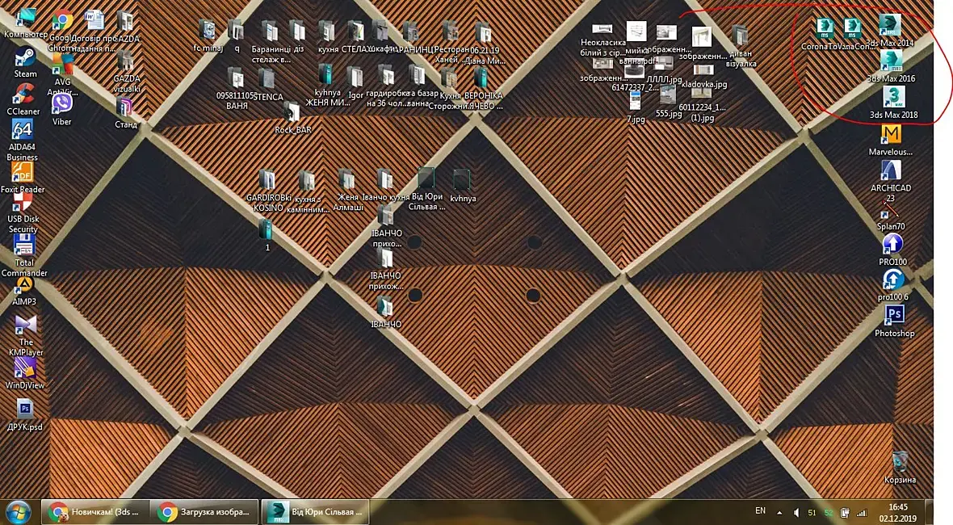Open the network signal tray icon
Viewport: 953px width, 525px height.
click(x=861, y=513)
